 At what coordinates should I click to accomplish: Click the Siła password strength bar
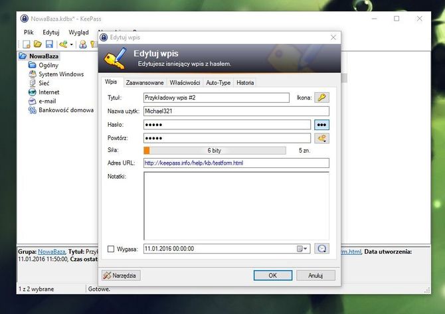click(214, 151)
